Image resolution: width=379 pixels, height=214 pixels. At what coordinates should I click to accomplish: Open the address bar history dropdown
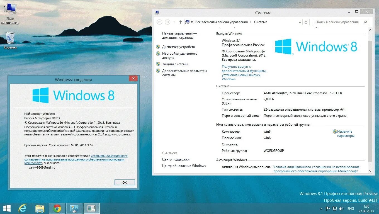click(x=300, y=22)
